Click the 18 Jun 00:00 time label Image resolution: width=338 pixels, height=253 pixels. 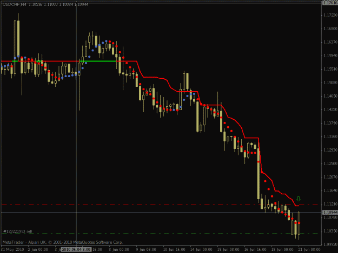pos(282,250)
